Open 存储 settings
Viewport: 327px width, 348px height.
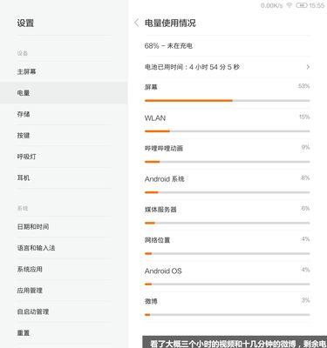coord(64,114)
